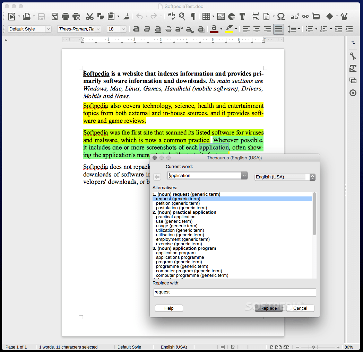Image resolution: width=363 pixels, height=352 pixels.
Task: Insert a table with the Table icon
Action: coord(206,16)
